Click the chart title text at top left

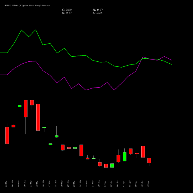[27, 6]
